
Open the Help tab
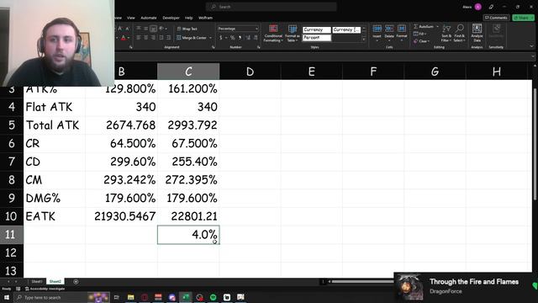(x=188, y=18)
